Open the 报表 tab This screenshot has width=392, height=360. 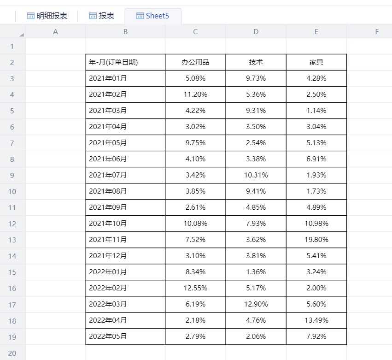pyautogui.click(x=106, y=16)
